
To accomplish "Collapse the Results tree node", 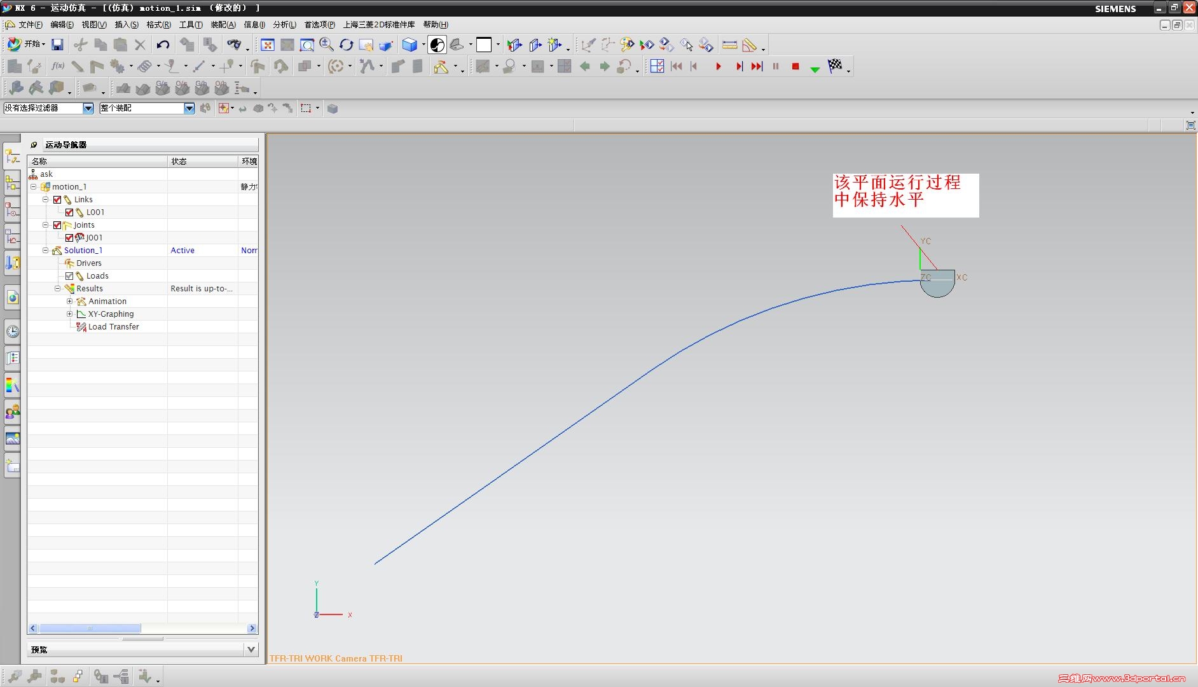I will click(58, 289).
